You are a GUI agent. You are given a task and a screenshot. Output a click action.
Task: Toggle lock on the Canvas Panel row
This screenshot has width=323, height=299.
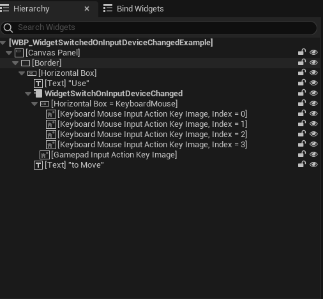302,52
